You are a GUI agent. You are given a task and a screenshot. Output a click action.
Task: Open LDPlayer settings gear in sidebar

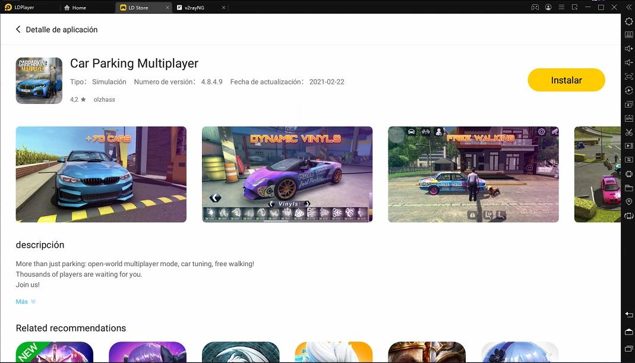[629, 21]
